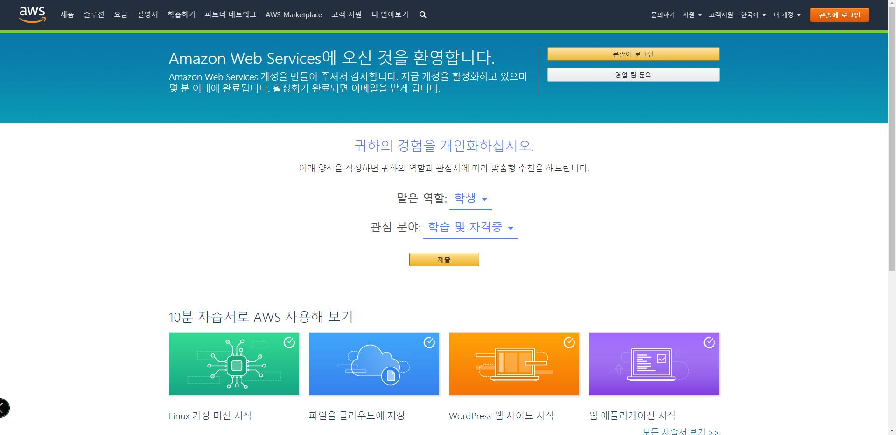Viewport: 896px width, 435px height.
Task: Open the Linux virtual machine tutorial thumbnail
Action: click(x=234, y=364)
